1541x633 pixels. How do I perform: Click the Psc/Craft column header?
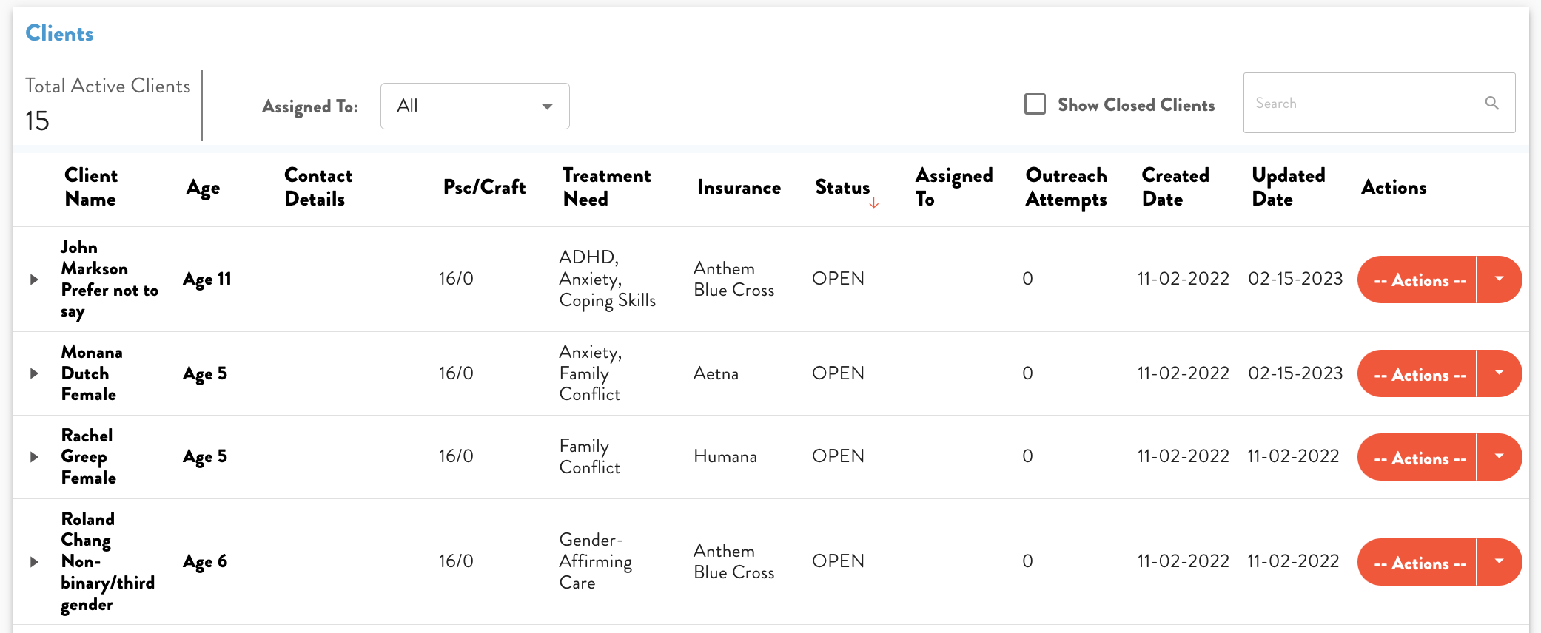(x=485, y=187)
